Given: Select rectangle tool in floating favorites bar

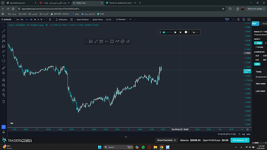Looking at the screenshot, I should 112,41.
